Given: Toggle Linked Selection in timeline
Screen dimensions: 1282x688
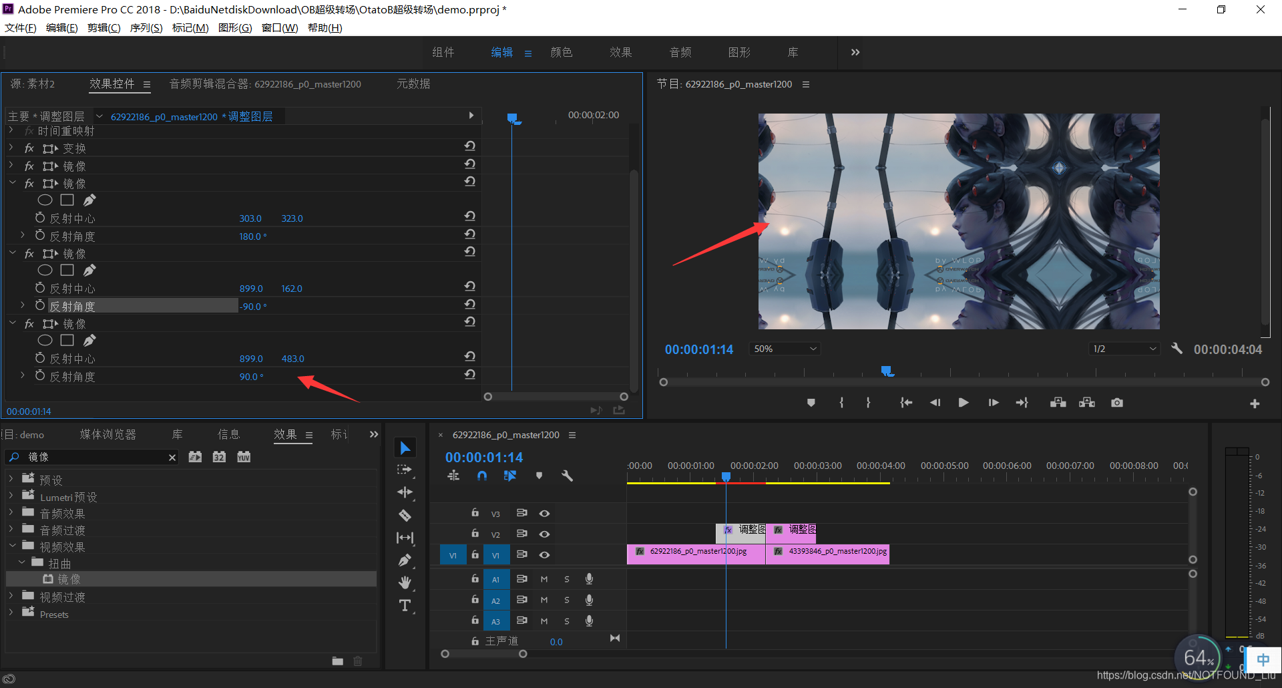Looking at the screenshot, I should (x=510, y=476).
